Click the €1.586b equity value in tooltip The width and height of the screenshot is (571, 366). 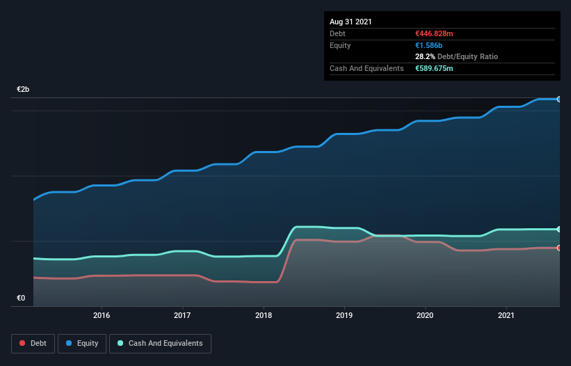pos(428,45)
